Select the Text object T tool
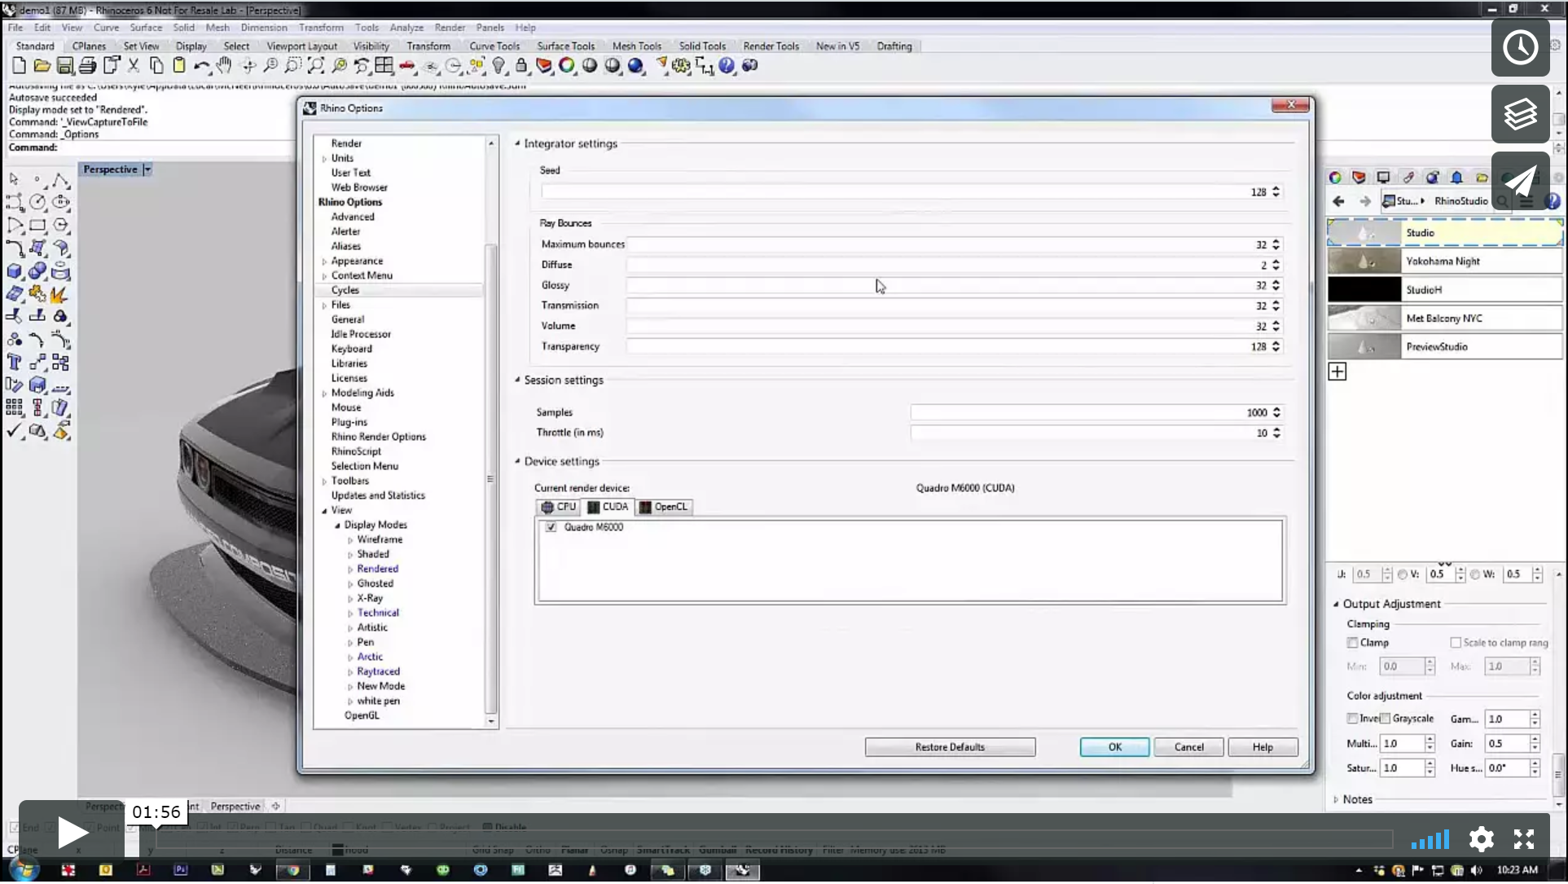Screen dimensions: 1568x884 15,363
